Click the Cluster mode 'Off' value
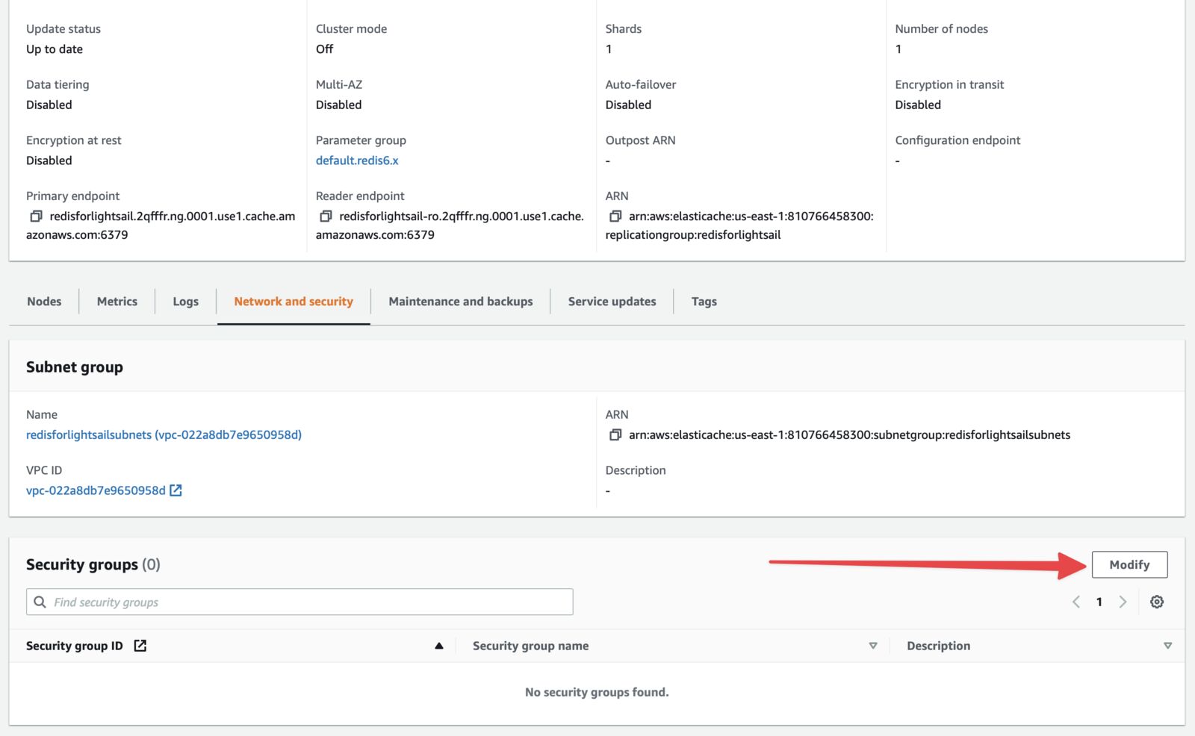The width and height of the screenshot is (1195, 736). coord(324,49)
